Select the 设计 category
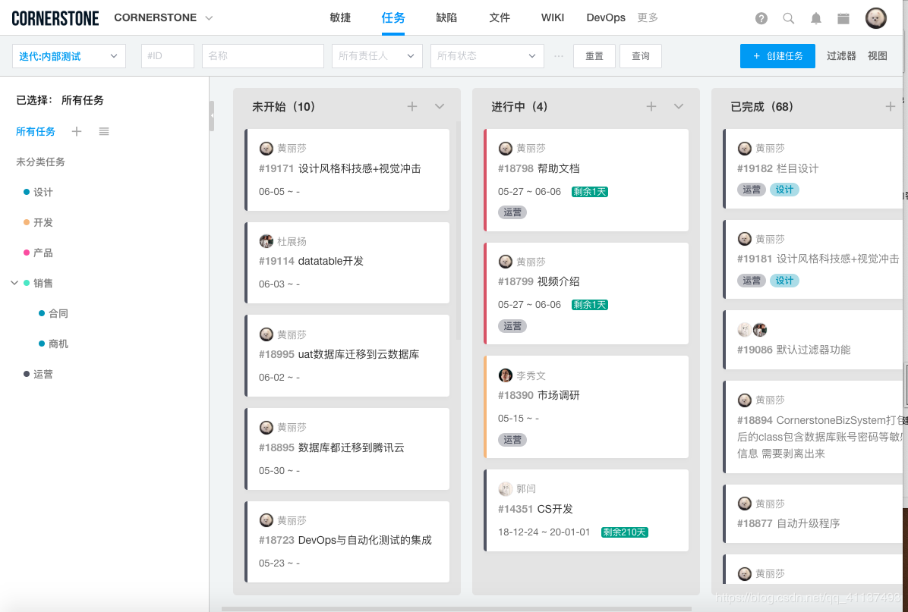The height and width of the screenshot is (612, 908). (43, 192)
